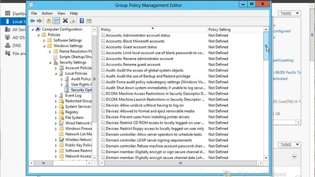Sort by the Policy column header
The image size is (315, 177).
click(153, 29)
